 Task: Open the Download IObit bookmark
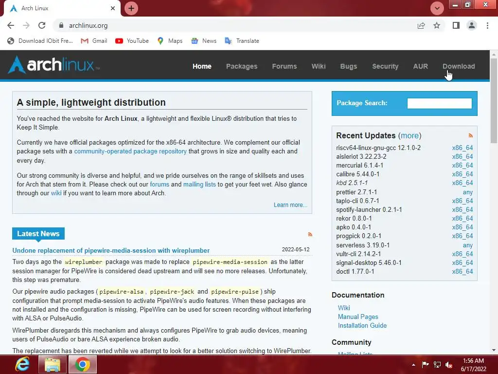coord(40,41)
